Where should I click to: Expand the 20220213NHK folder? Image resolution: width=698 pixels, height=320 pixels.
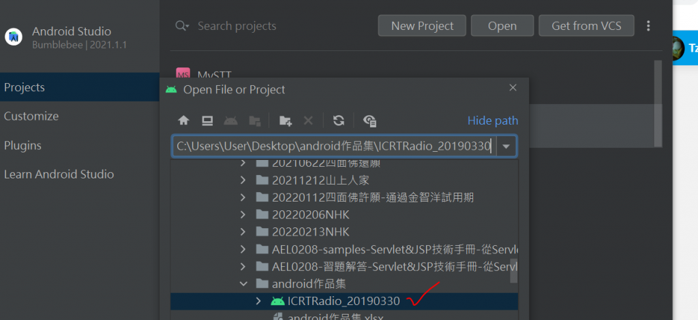(x=243, y=232)
